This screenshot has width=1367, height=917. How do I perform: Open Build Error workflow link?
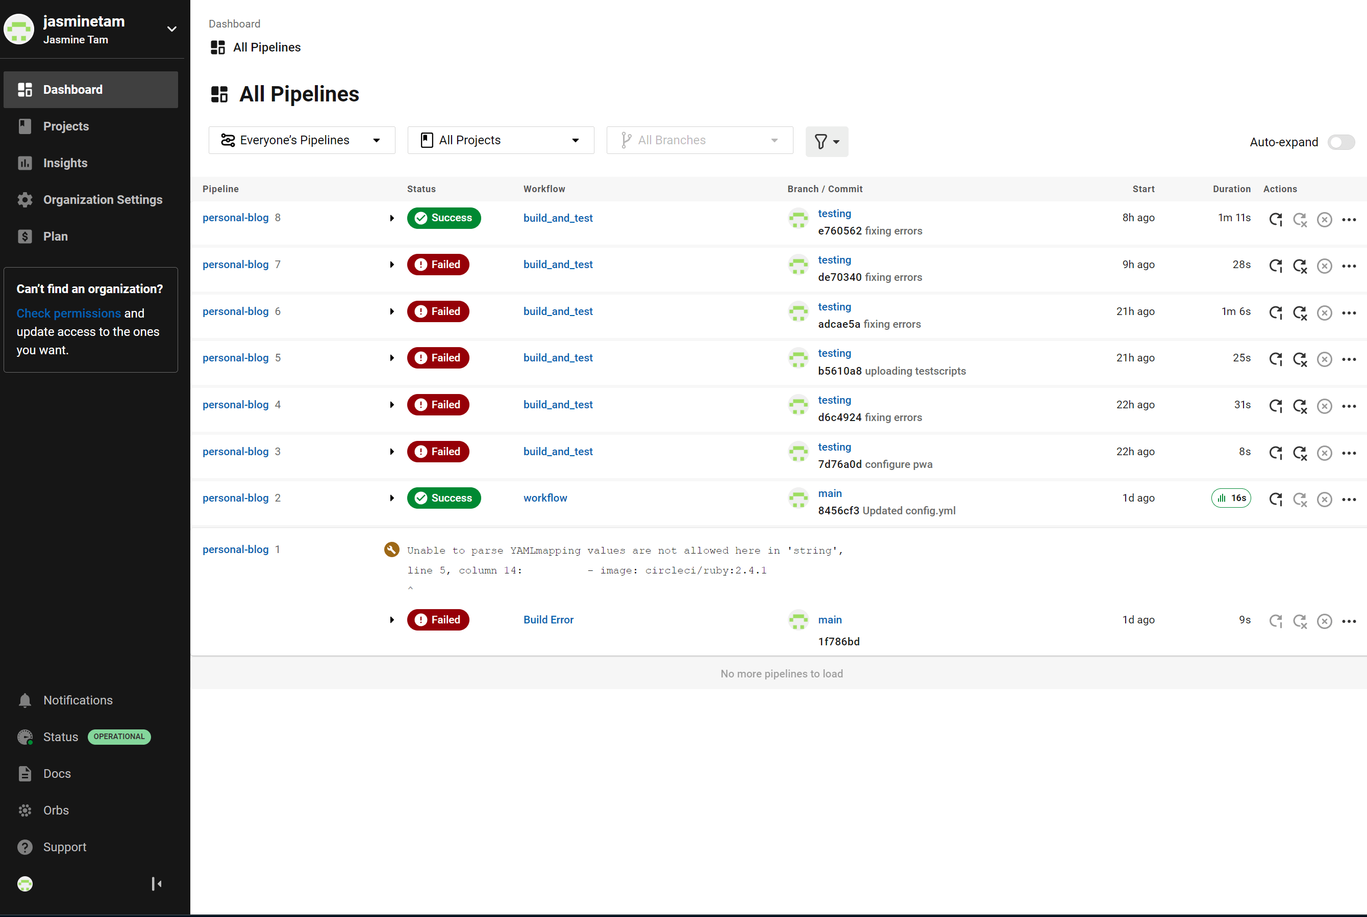[x=548, y=620]
